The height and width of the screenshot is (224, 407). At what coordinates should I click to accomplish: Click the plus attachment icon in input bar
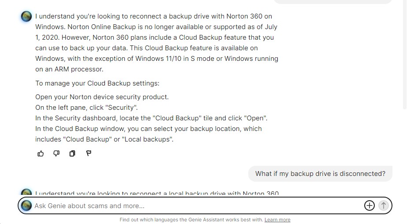click(x=369, y=205)
